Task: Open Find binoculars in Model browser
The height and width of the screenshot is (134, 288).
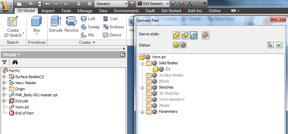Action: pos(15,62)
